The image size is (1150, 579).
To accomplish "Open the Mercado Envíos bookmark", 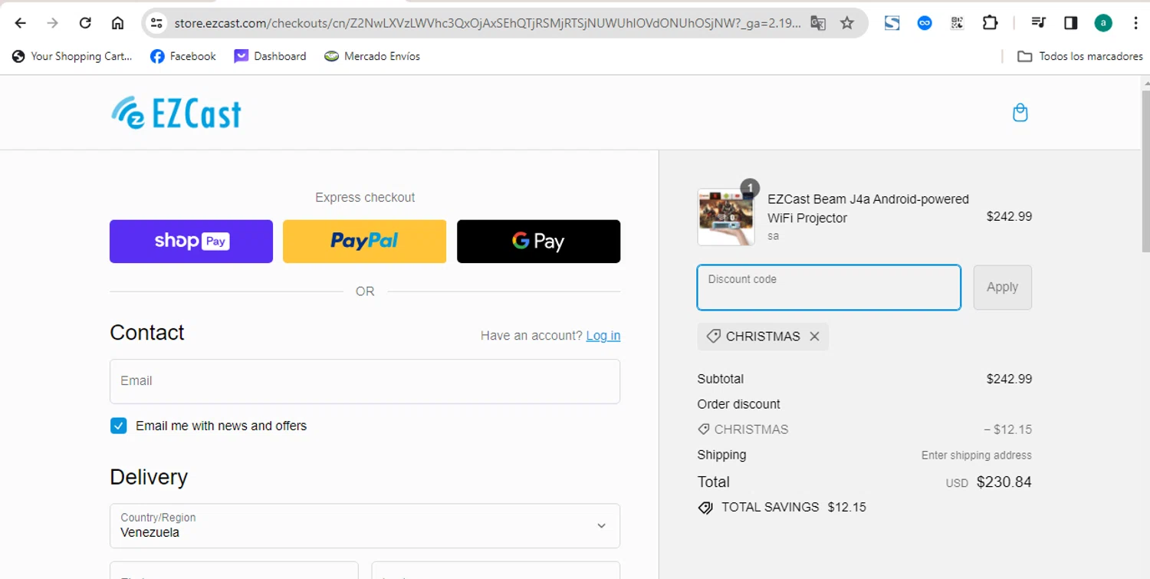I will pyautogui.click(x=372, y=56).
